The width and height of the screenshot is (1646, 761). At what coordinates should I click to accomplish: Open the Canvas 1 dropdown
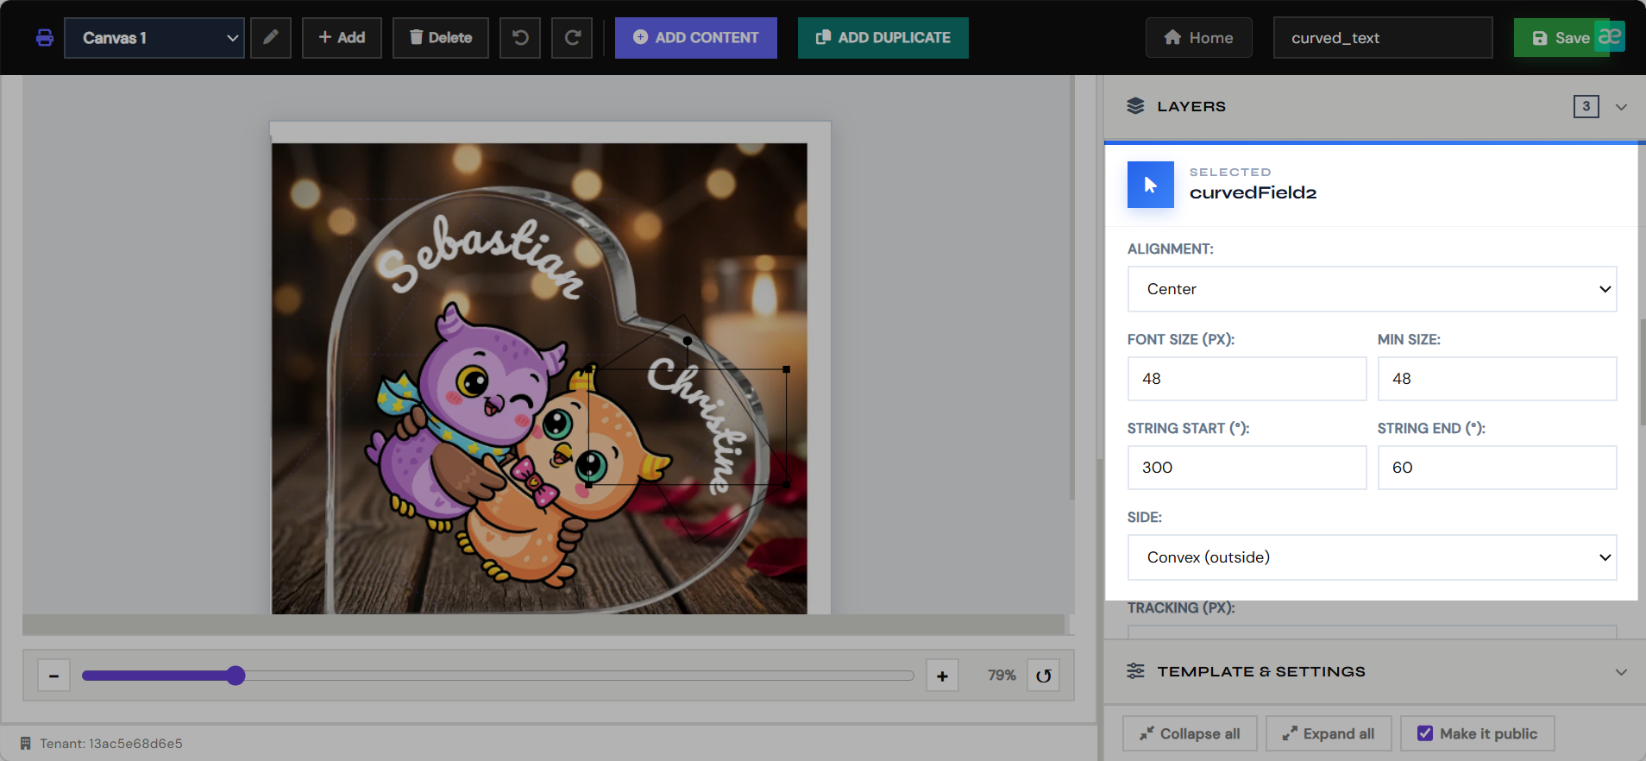[154, 38]
